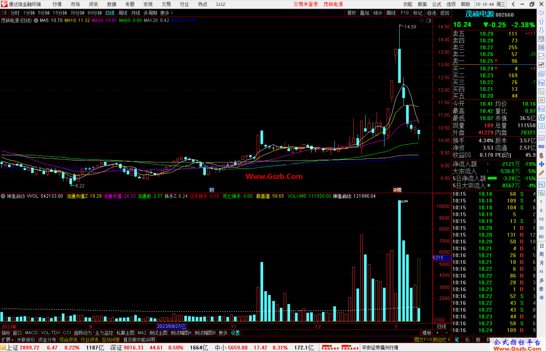Screen dimensions: 546x352
Task: Open the 资讯 menu
Action: (x=93, y=4)
